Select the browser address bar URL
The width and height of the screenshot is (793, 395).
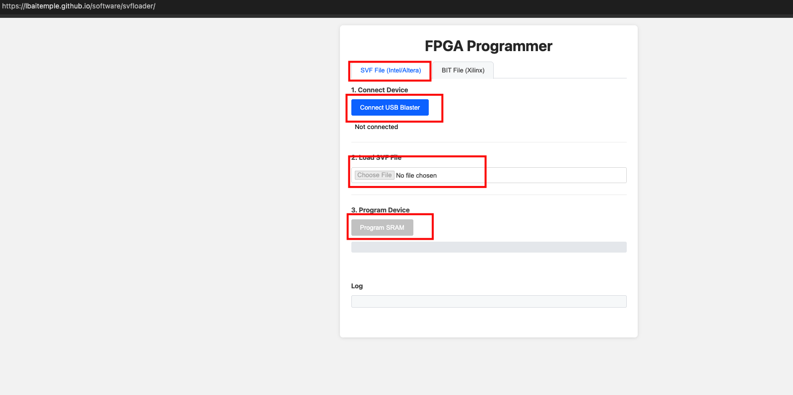pyautogui.click(x=80, y=6)
